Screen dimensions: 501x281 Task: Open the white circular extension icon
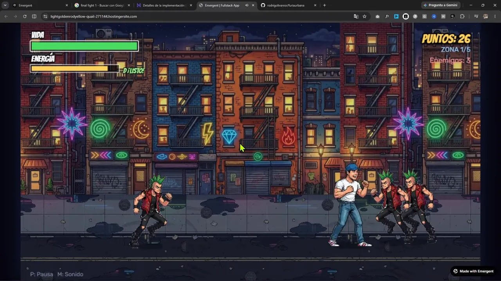point(405,16)
